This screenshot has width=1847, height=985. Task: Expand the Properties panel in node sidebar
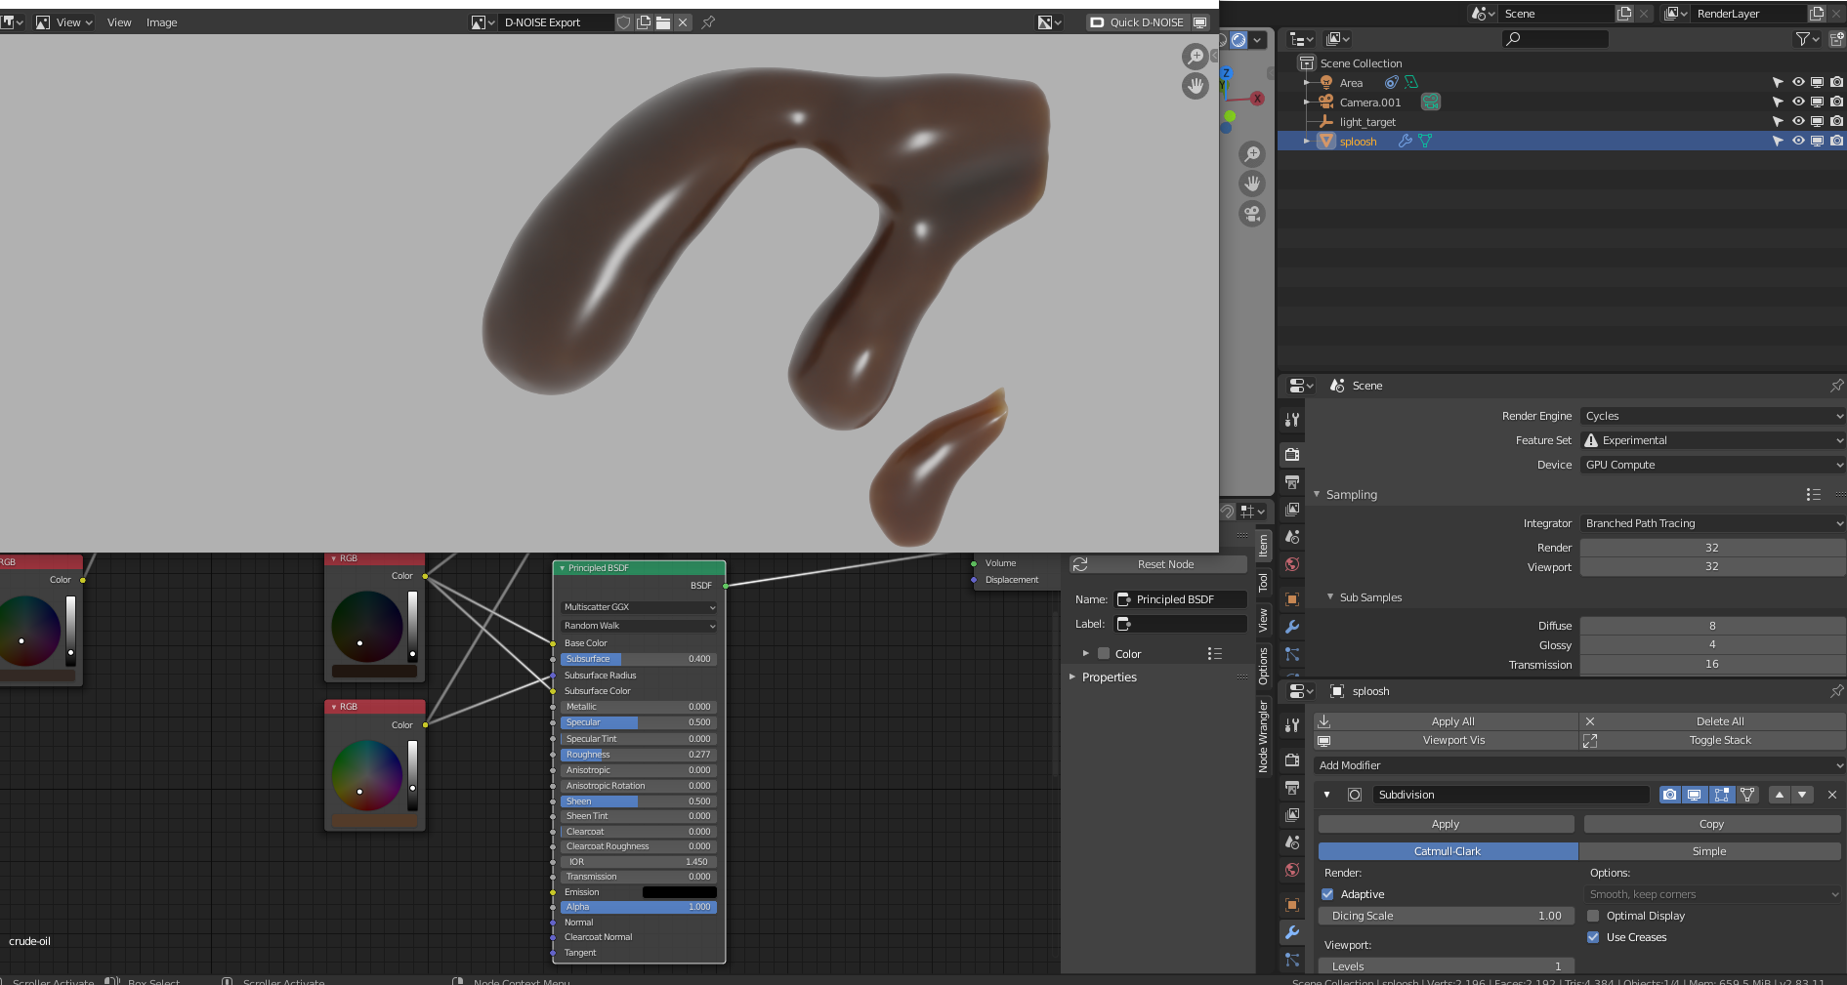[x=1072, y=677]
